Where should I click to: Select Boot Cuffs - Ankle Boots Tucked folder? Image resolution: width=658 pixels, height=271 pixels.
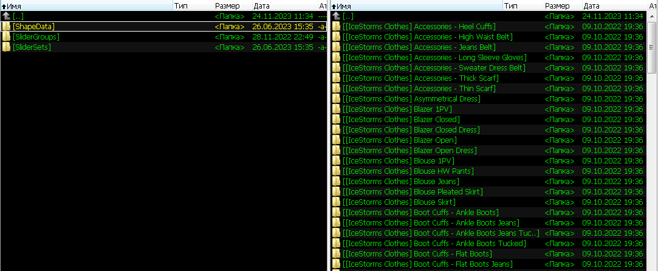pyautogui.click(x=434, y=243)
